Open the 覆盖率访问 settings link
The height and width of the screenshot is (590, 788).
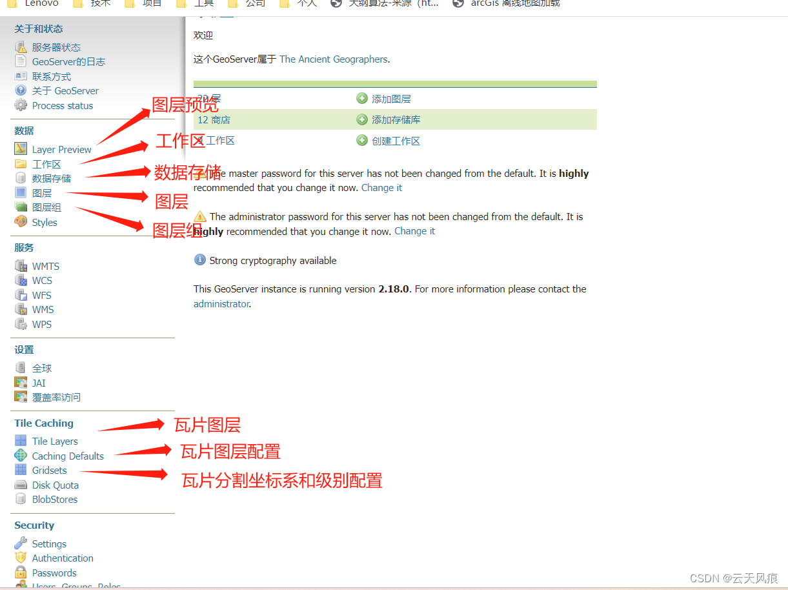(56, 398)
